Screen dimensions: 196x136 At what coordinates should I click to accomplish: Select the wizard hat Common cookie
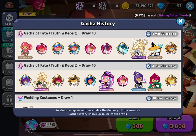tap(155, 50)
